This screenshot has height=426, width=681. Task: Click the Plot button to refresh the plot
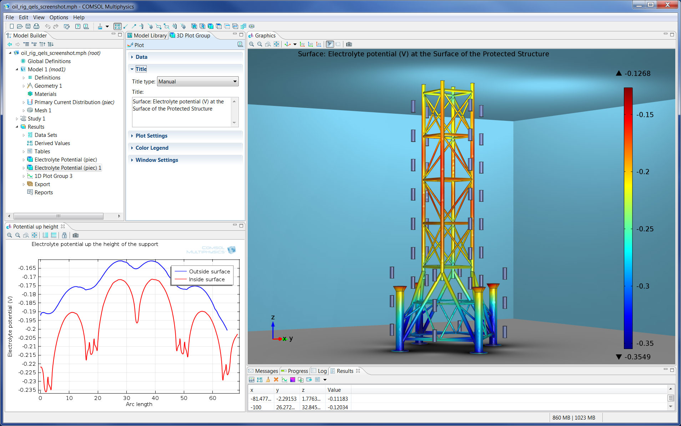tap(138, 45)
